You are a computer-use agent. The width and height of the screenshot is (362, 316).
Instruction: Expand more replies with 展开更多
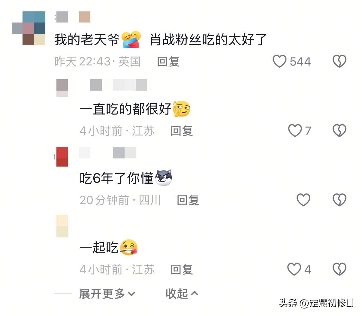107,293
